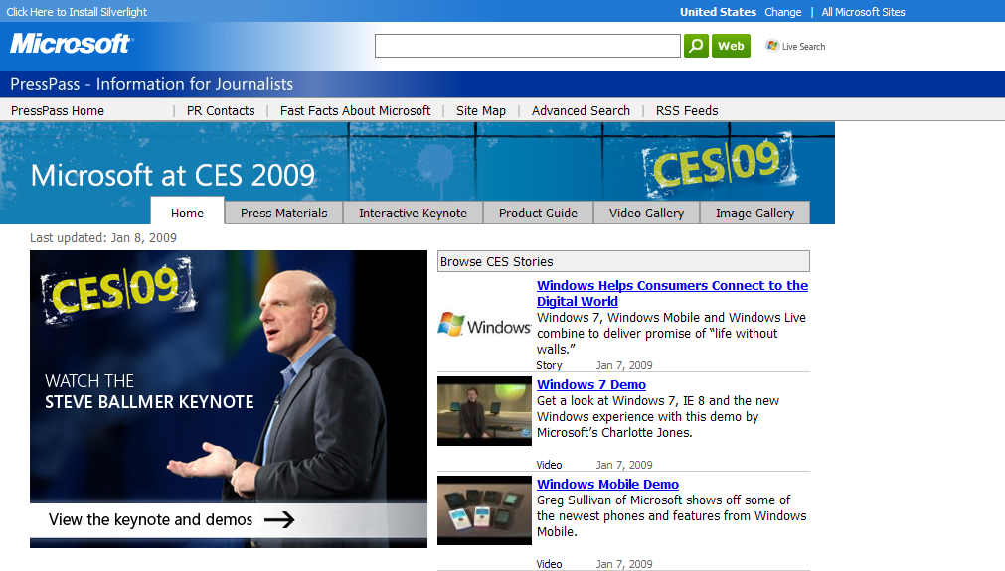Switch to Product Guide tab

538,213
